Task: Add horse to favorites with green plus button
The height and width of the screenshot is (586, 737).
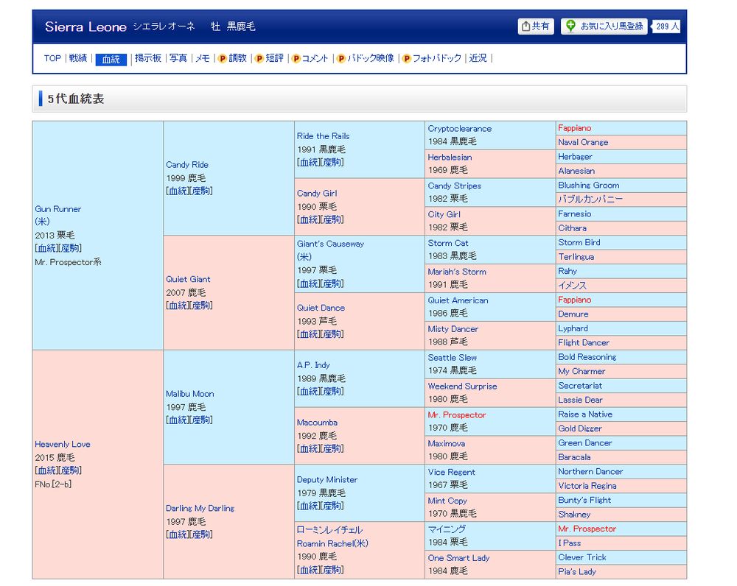Action: (604, 27)
